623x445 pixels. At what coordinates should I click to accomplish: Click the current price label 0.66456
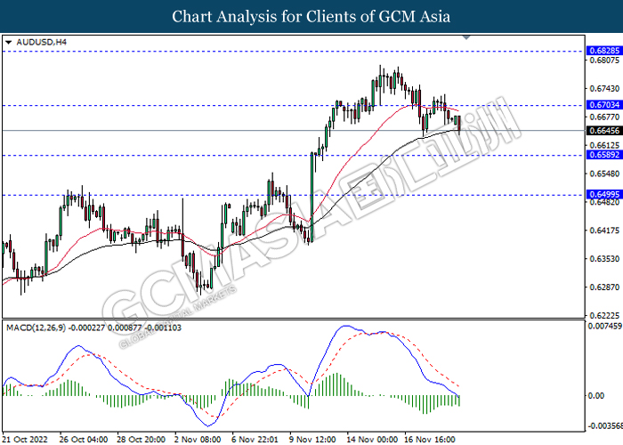pyautogui.click(x=604, y=130)
